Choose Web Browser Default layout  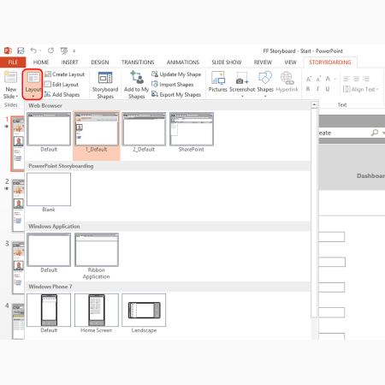pyautogui.click(x=49, y=133)
